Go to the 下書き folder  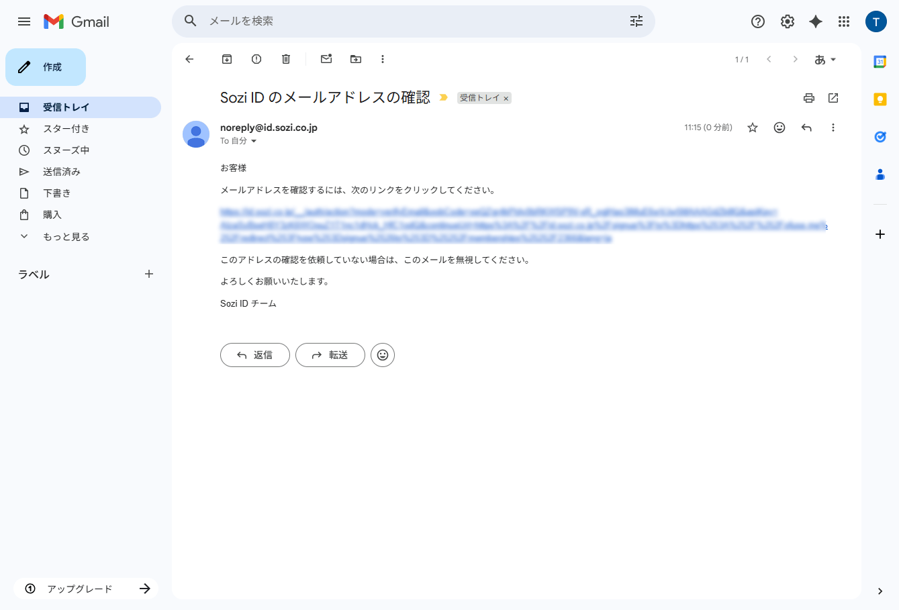coord(57,193)
